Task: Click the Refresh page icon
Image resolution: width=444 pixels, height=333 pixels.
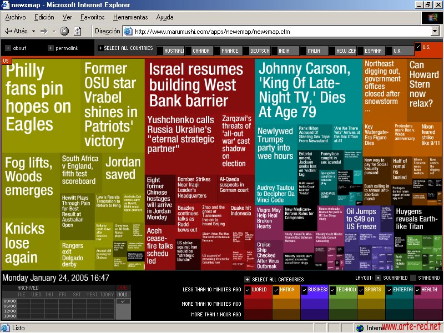Action: (x=78, y=31)
